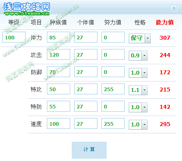Viewport: 182px width, 161px height.
Task: Focus the 体力 种族值 field showing 85
Action: 59,37
